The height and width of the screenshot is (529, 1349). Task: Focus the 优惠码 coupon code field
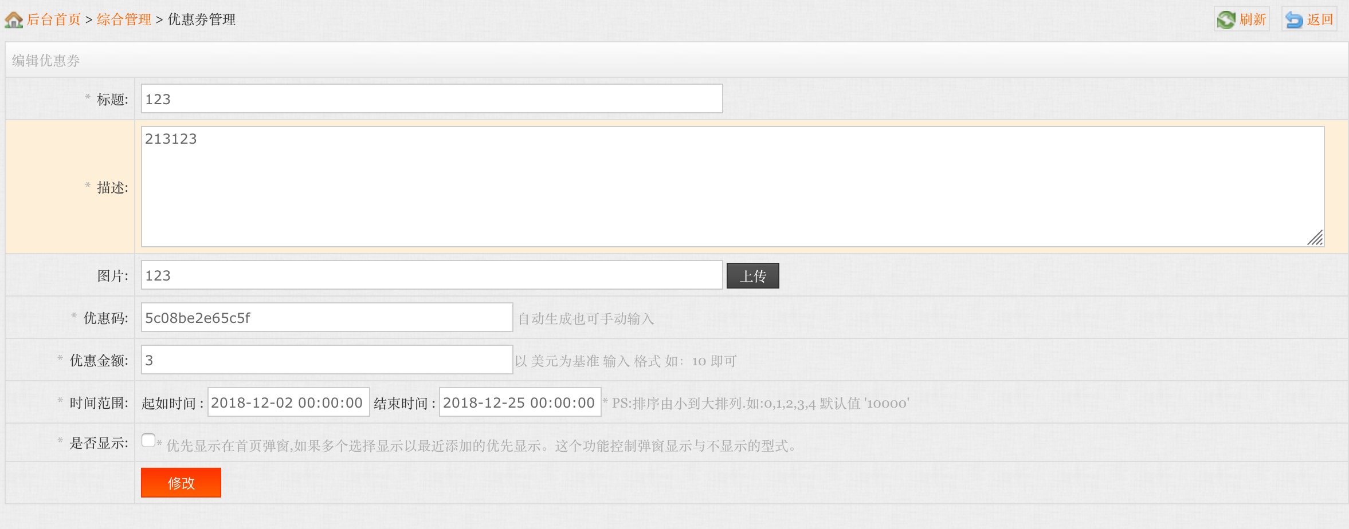pos(327,318)
